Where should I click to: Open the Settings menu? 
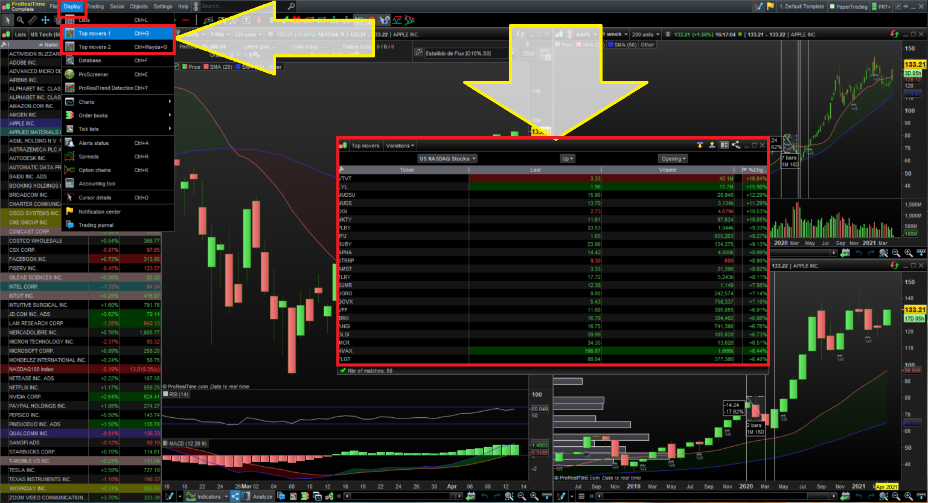[x=162, y=7]
